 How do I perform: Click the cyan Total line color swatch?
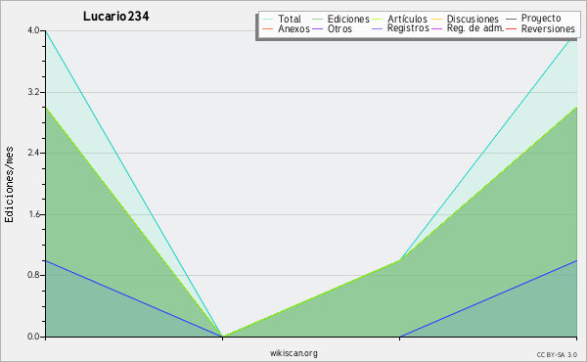[268, 19]
